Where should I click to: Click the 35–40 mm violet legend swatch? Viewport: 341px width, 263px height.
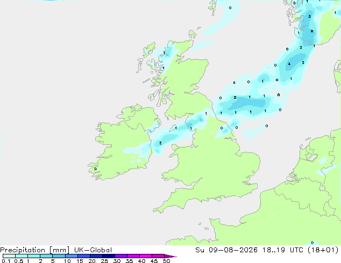[x=133, y=256]
